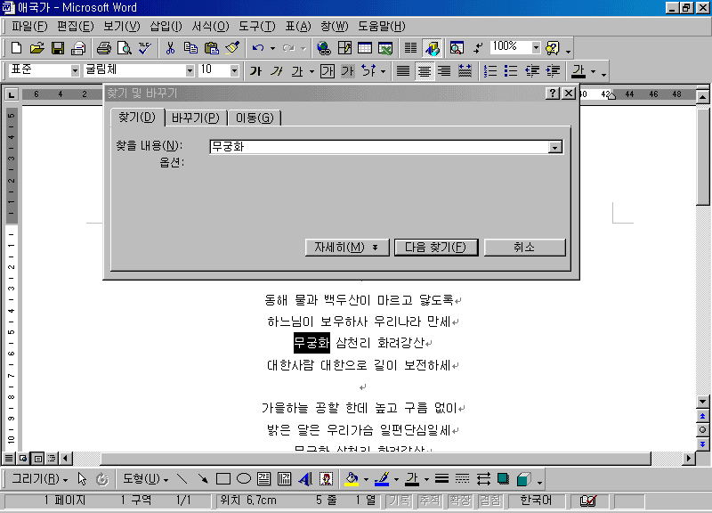Apply a numbered list
The width and height of the screenshot is (712, 513).
pyautogui.click(x=490, y=71)
